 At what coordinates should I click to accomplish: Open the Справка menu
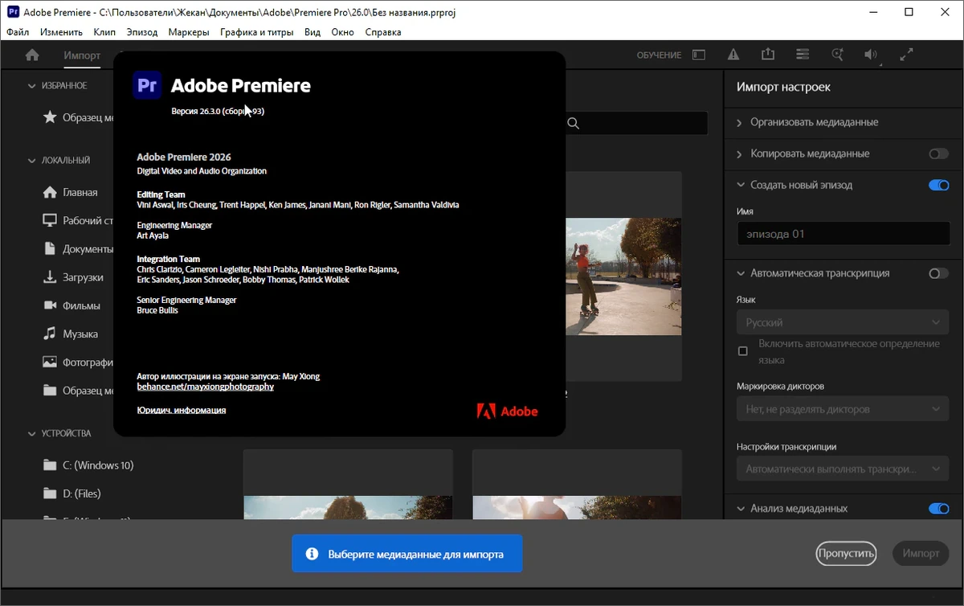(383, 32)
